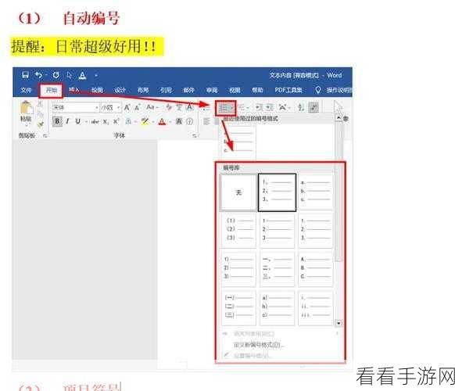
Task: Click the numbering panel scroll-up arrow
Action: coord(339,118)
